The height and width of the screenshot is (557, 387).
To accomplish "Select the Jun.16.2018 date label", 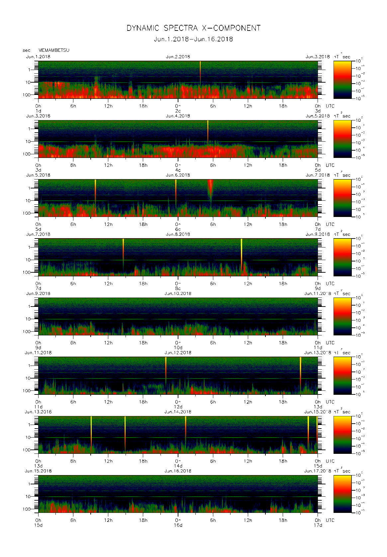I will pyautogui.click(x=178, y=471).
